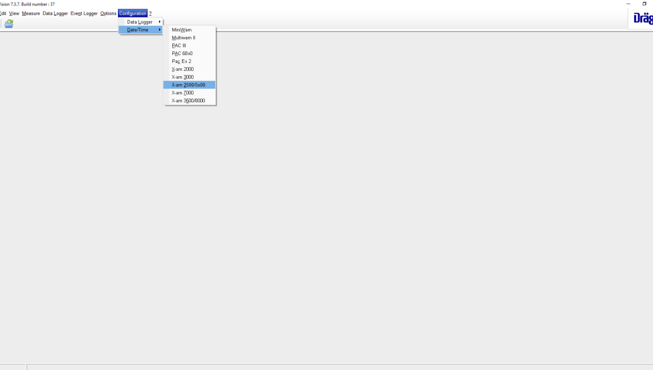This screenshot has width=653, height=370.
Task: Click the Dräger logo
Action: pyautogui.click(x=642, y=19)
